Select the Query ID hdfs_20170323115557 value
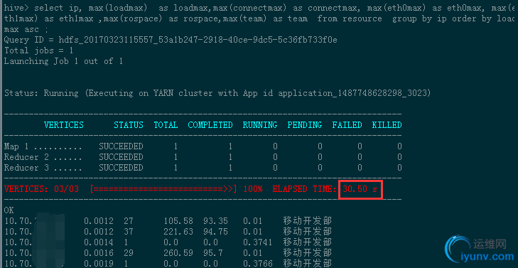 click(198, 40)
